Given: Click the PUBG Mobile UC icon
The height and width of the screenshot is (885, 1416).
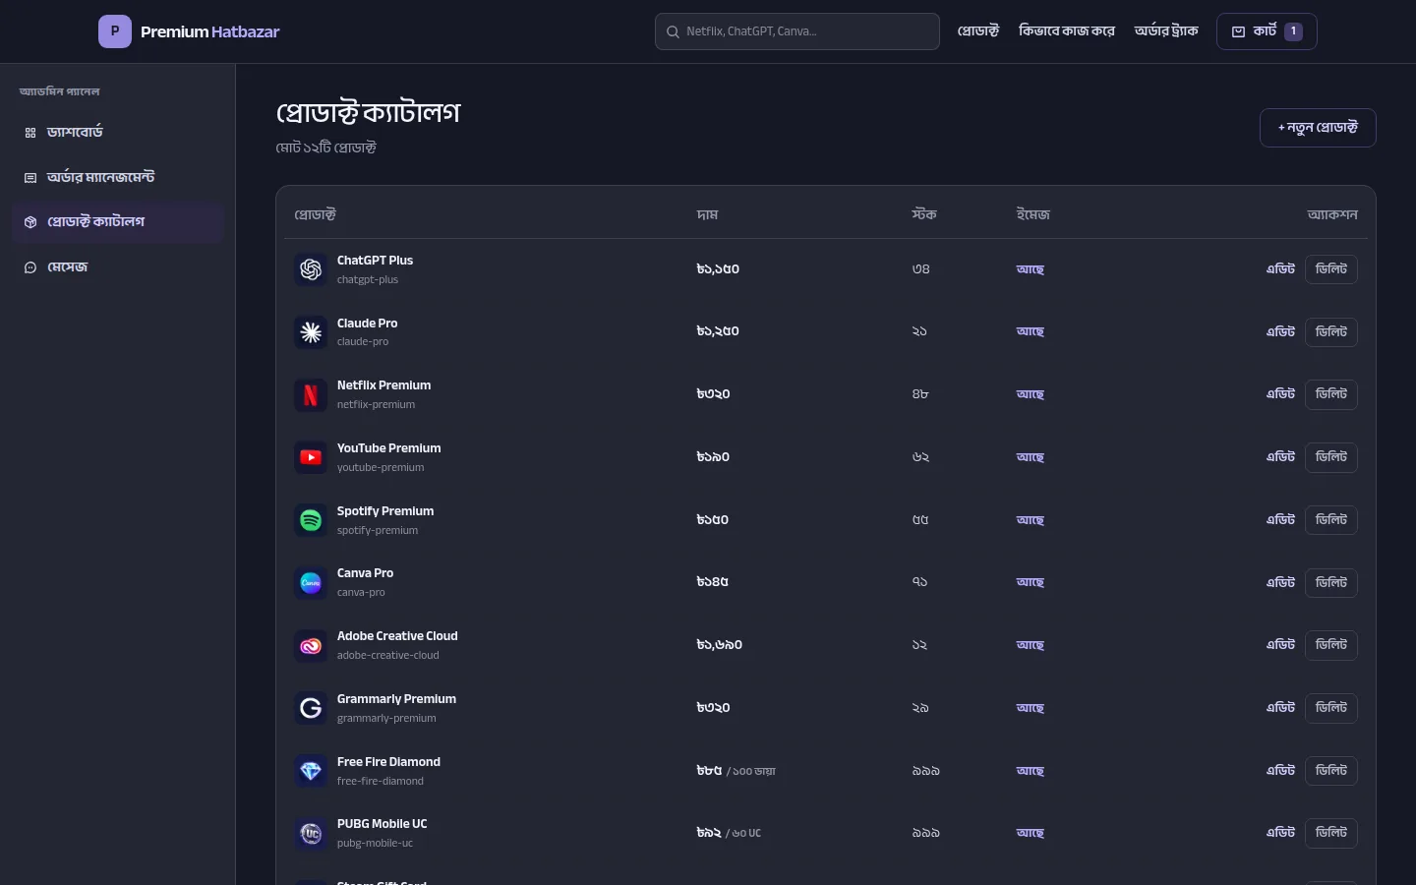Looking at the screenshot, I should [311, 833].
